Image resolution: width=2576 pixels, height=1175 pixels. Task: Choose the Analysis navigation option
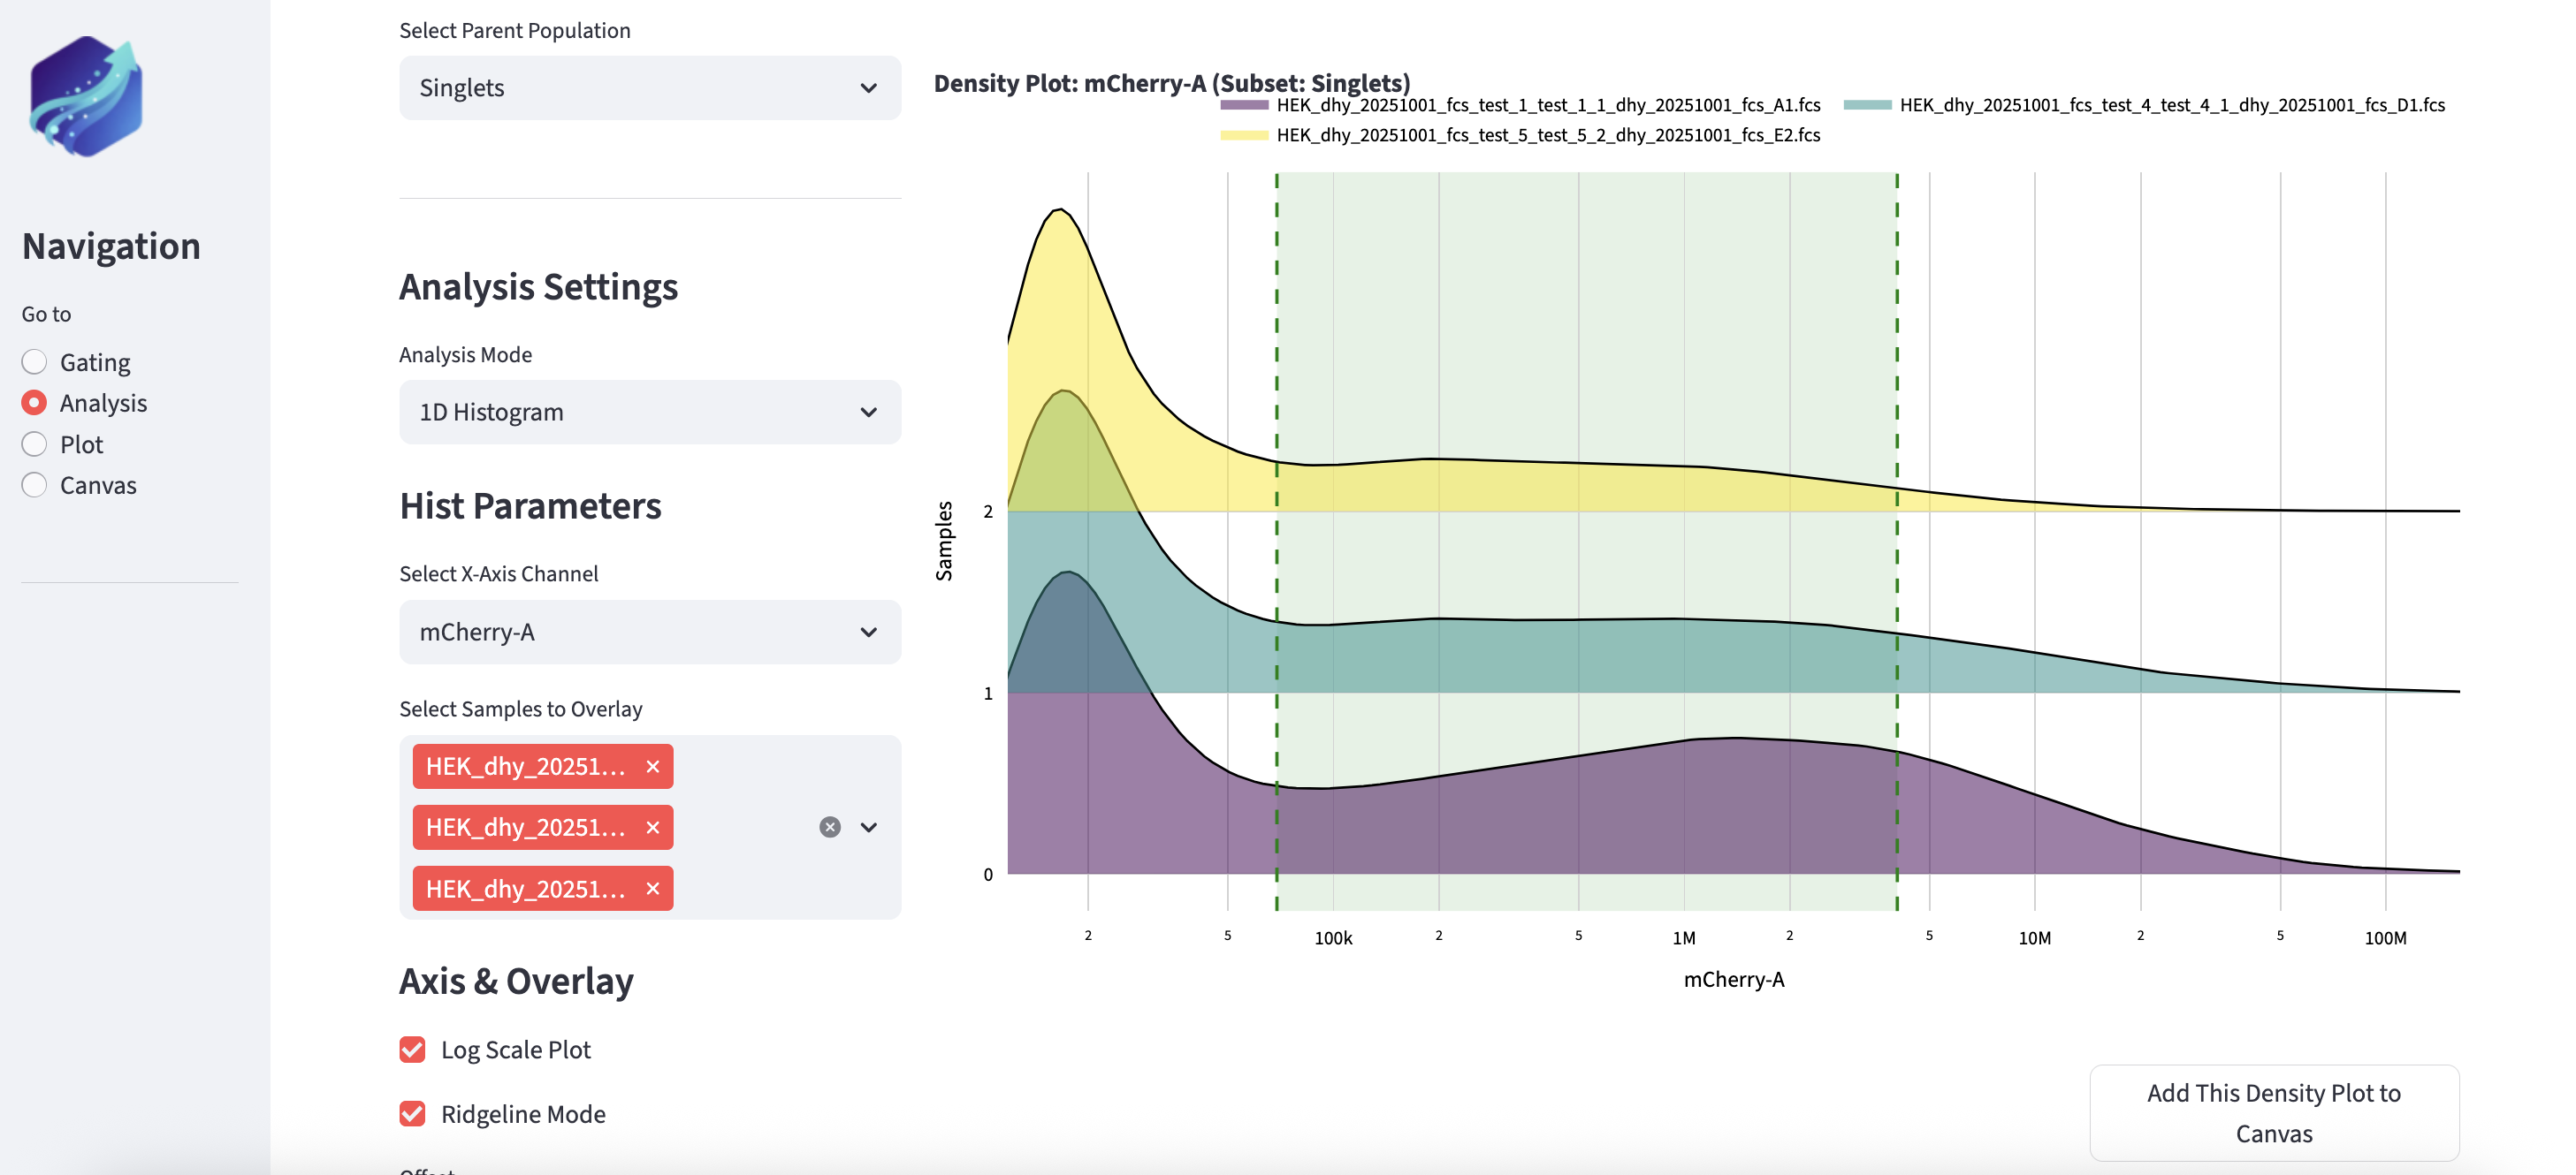[35, 403]
